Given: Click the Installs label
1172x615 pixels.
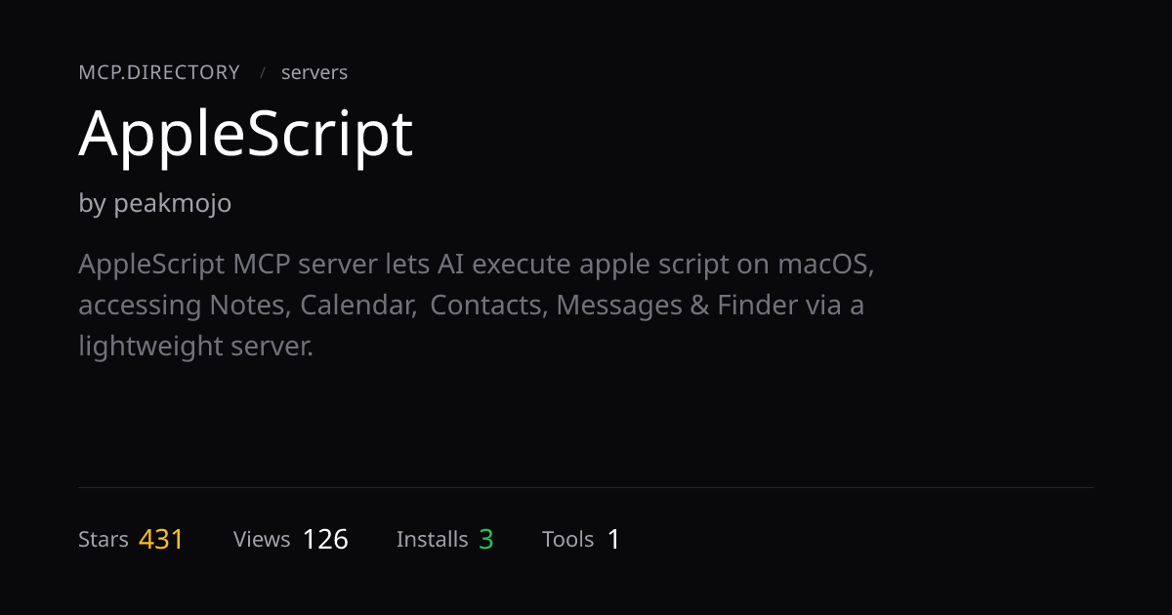Looking at the screenshot, I should 433,540.
